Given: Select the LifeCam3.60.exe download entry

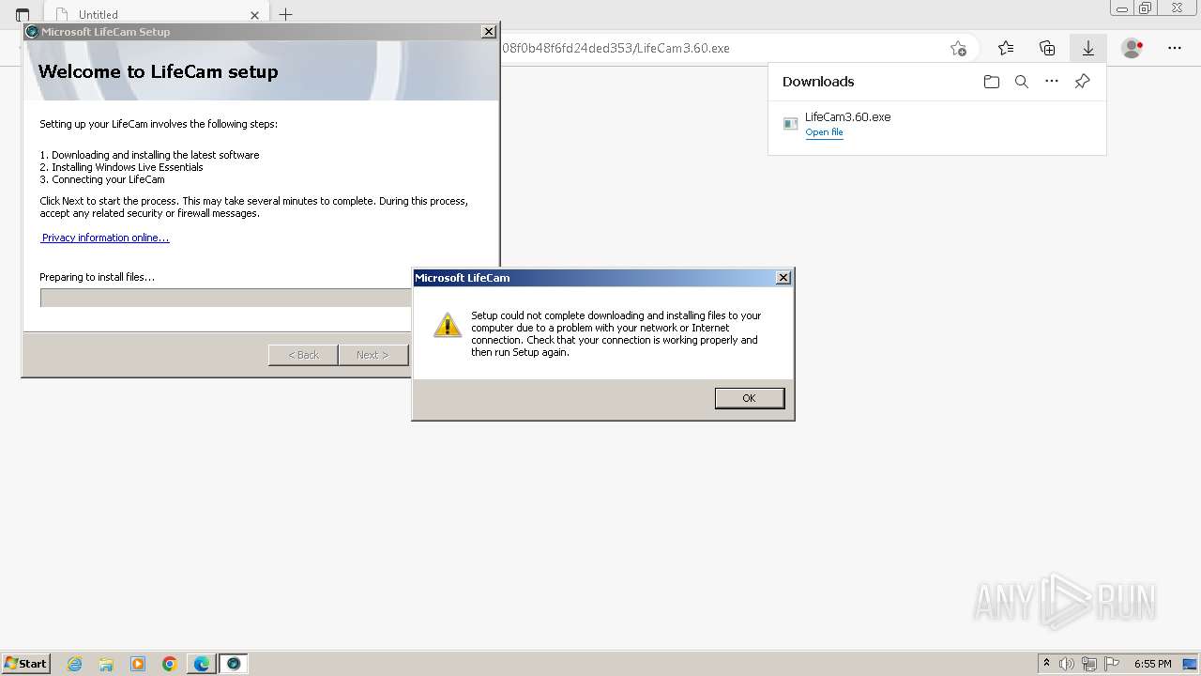Looking at the screenshot, I should 936,124.
